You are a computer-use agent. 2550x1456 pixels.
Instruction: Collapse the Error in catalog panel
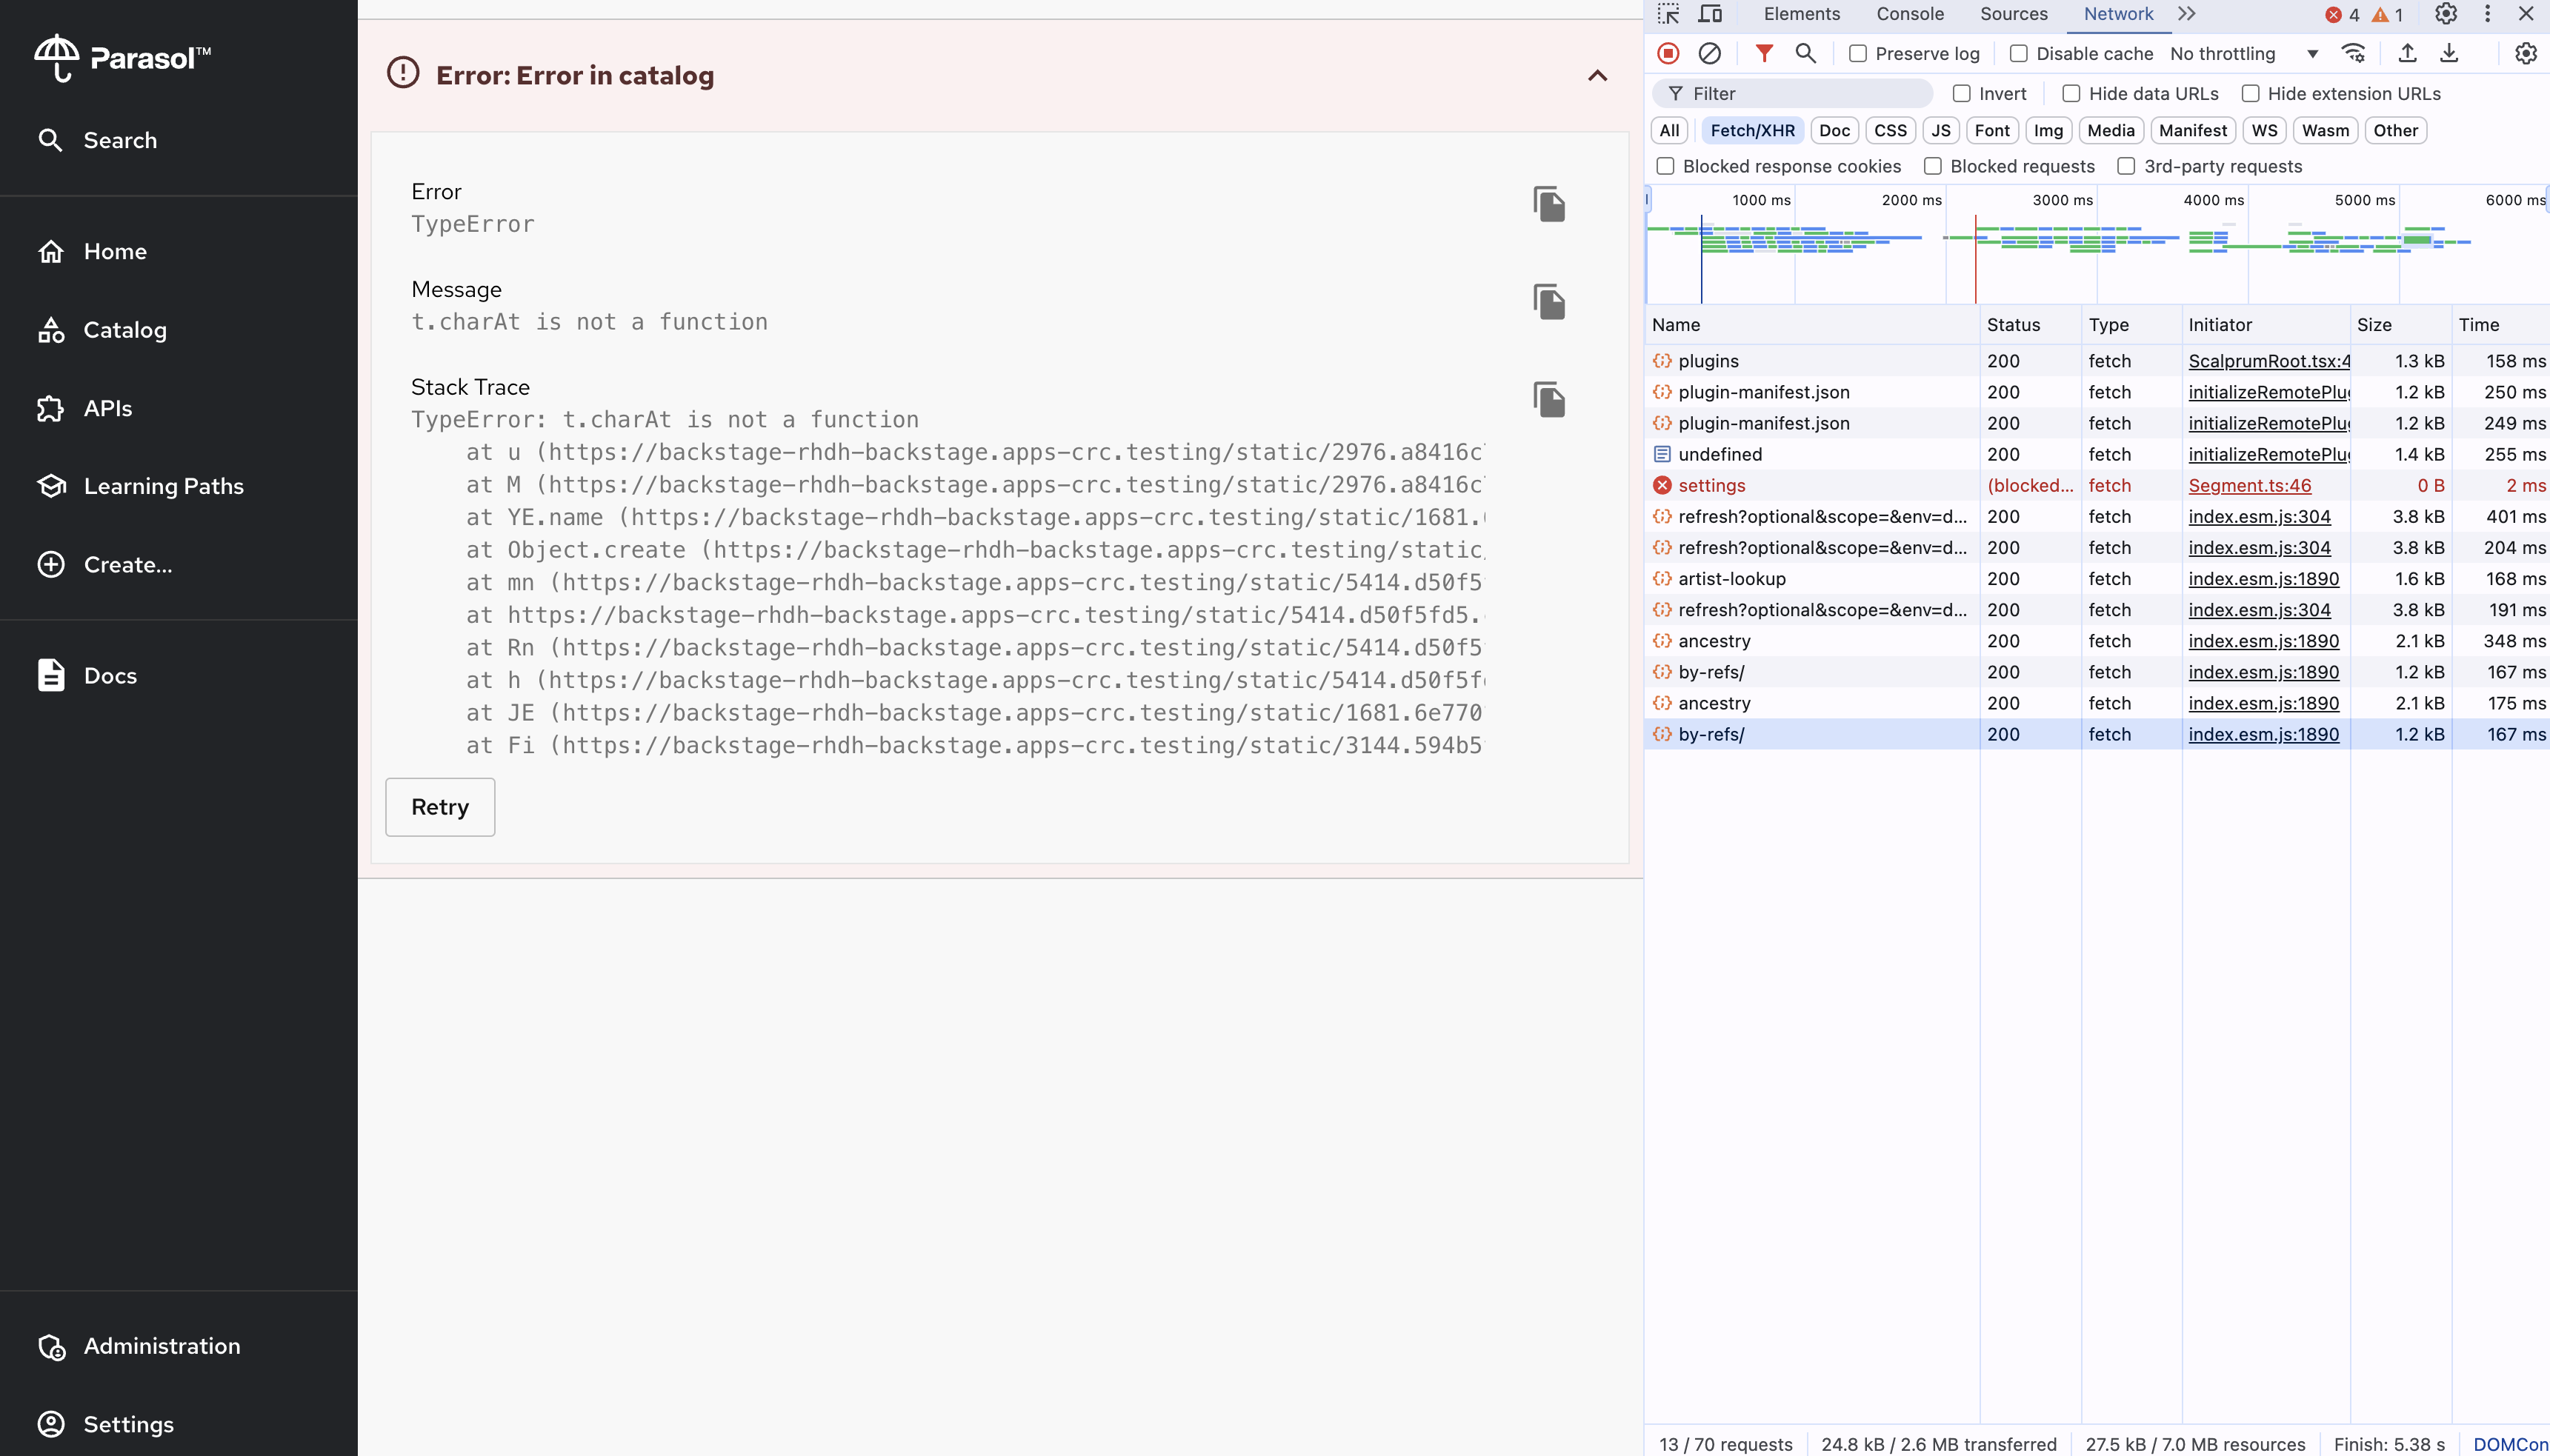point(1597,76)
